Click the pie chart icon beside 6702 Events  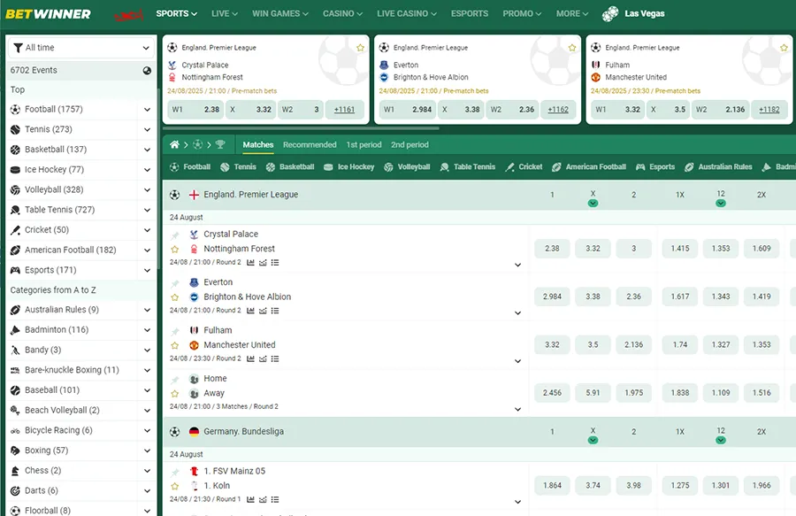pos(147,71)
